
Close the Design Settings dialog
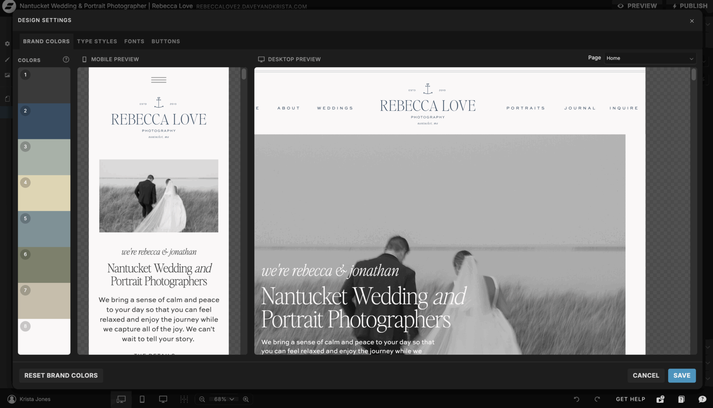pos(692,21)
